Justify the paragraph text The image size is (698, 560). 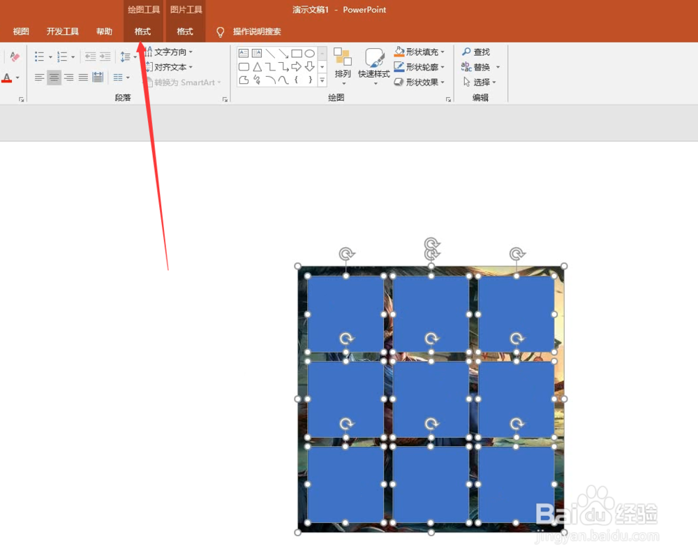[83, 78]
